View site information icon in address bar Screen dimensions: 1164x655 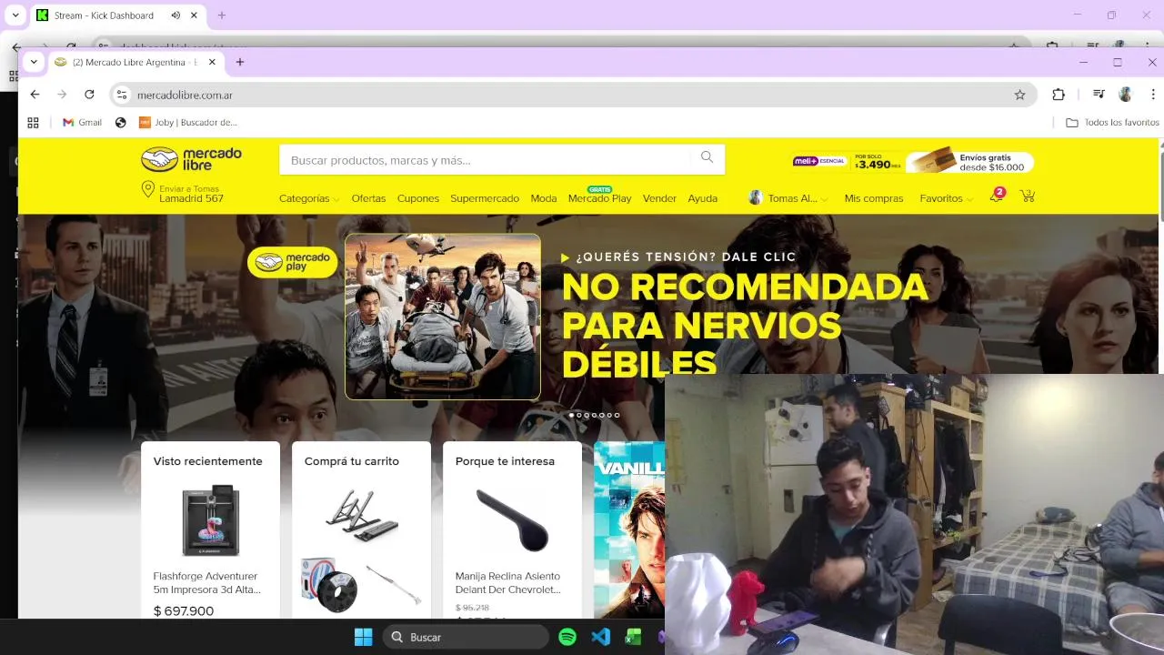(123, 95)
